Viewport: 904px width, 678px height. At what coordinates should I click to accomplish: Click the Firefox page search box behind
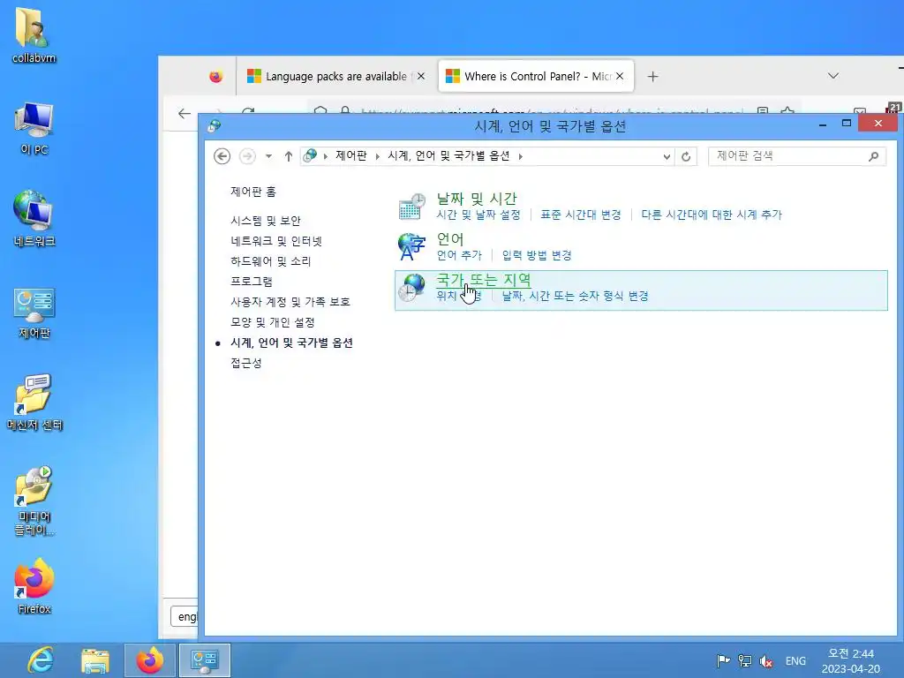pyautogui.click(x=184, y=616)
